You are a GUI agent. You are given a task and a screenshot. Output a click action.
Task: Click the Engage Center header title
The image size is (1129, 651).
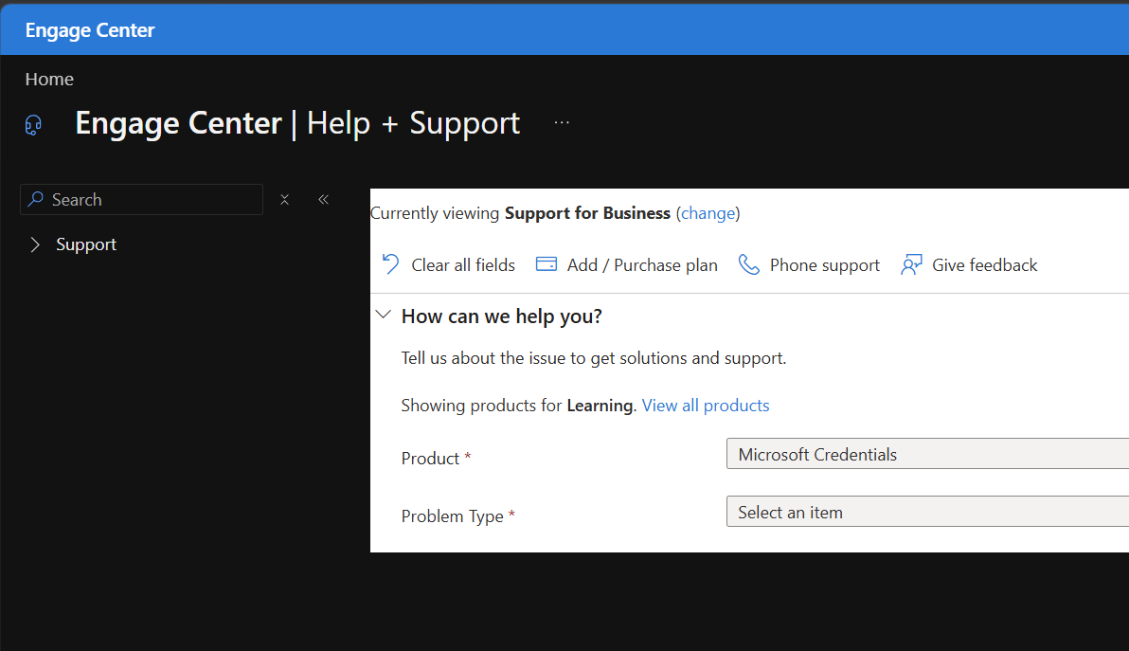[90, 30]
